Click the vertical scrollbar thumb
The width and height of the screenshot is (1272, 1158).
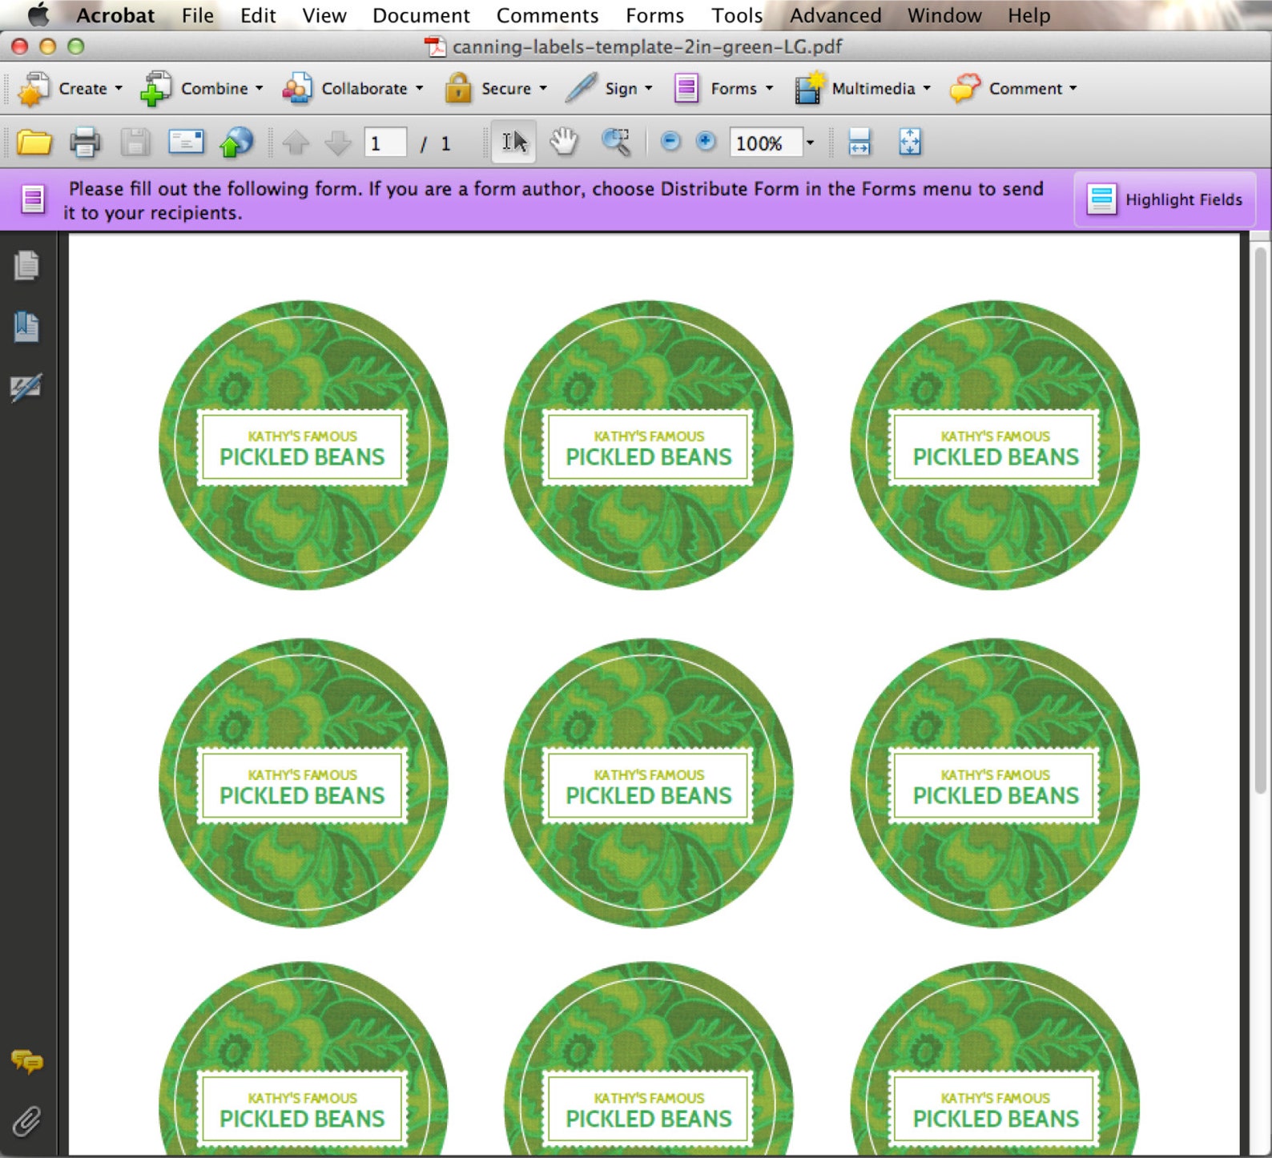click(1260, 521)
